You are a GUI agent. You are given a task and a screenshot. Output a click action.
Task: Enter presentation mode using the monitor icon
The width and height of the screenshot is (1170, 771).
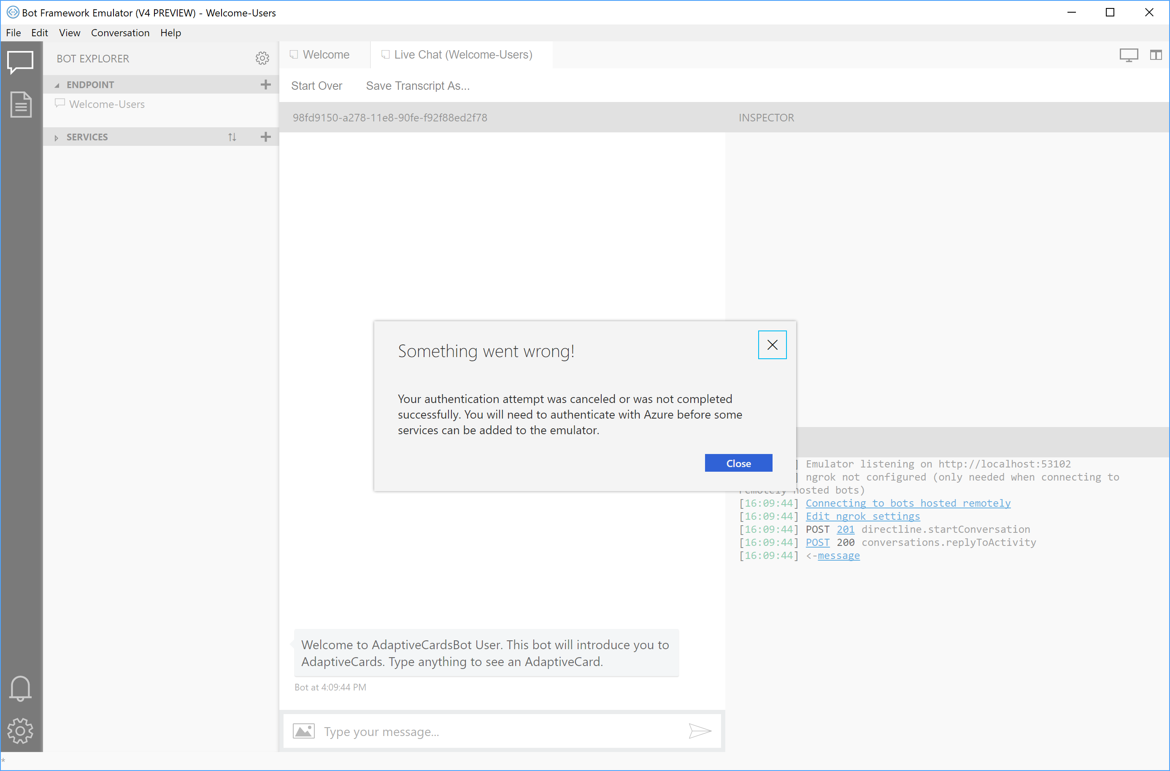[1129, 54]
